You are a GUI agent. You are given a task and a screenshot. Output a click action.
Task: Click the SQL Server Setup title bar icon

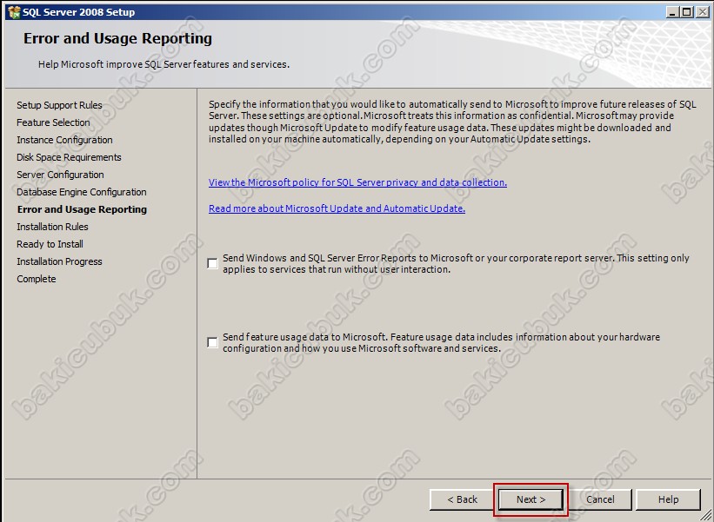tap(14, 12)
